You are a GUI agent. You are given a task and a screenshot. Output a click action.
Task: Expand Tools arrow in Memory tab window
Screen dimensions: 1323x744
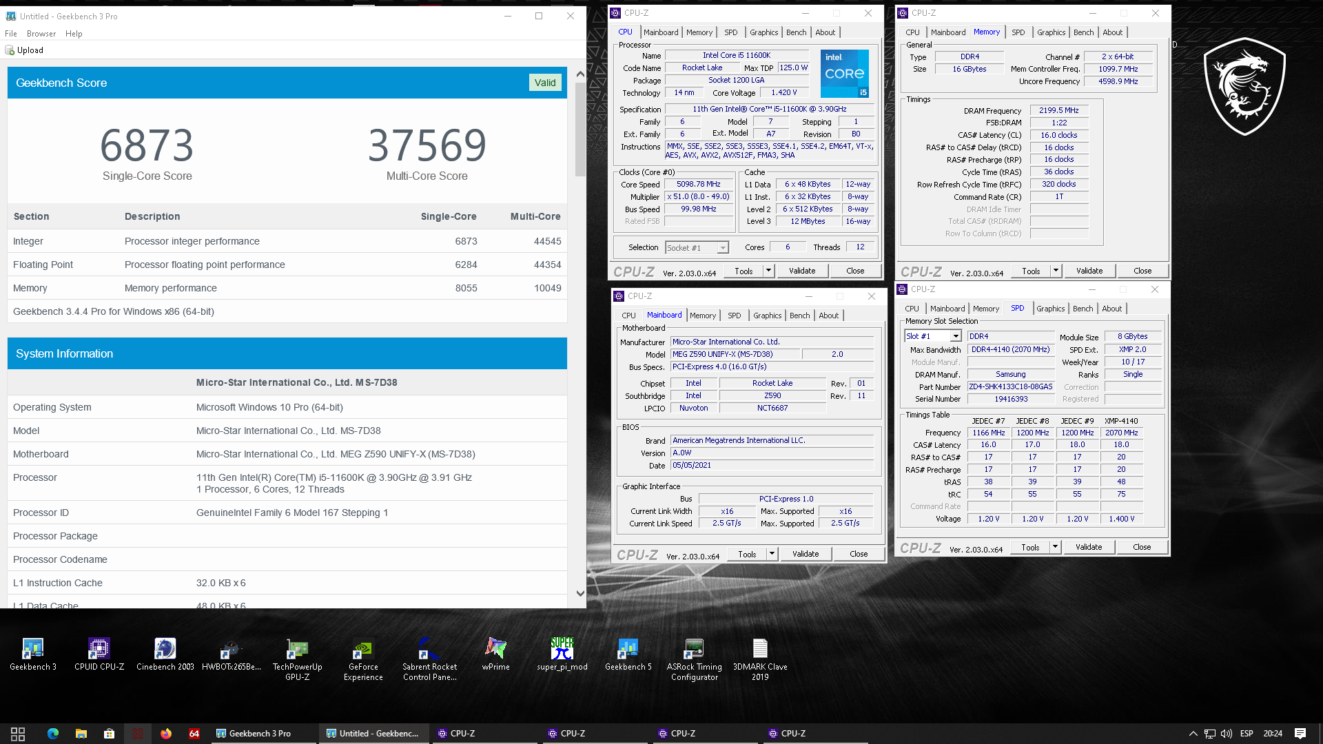[x=1056, y=271]
